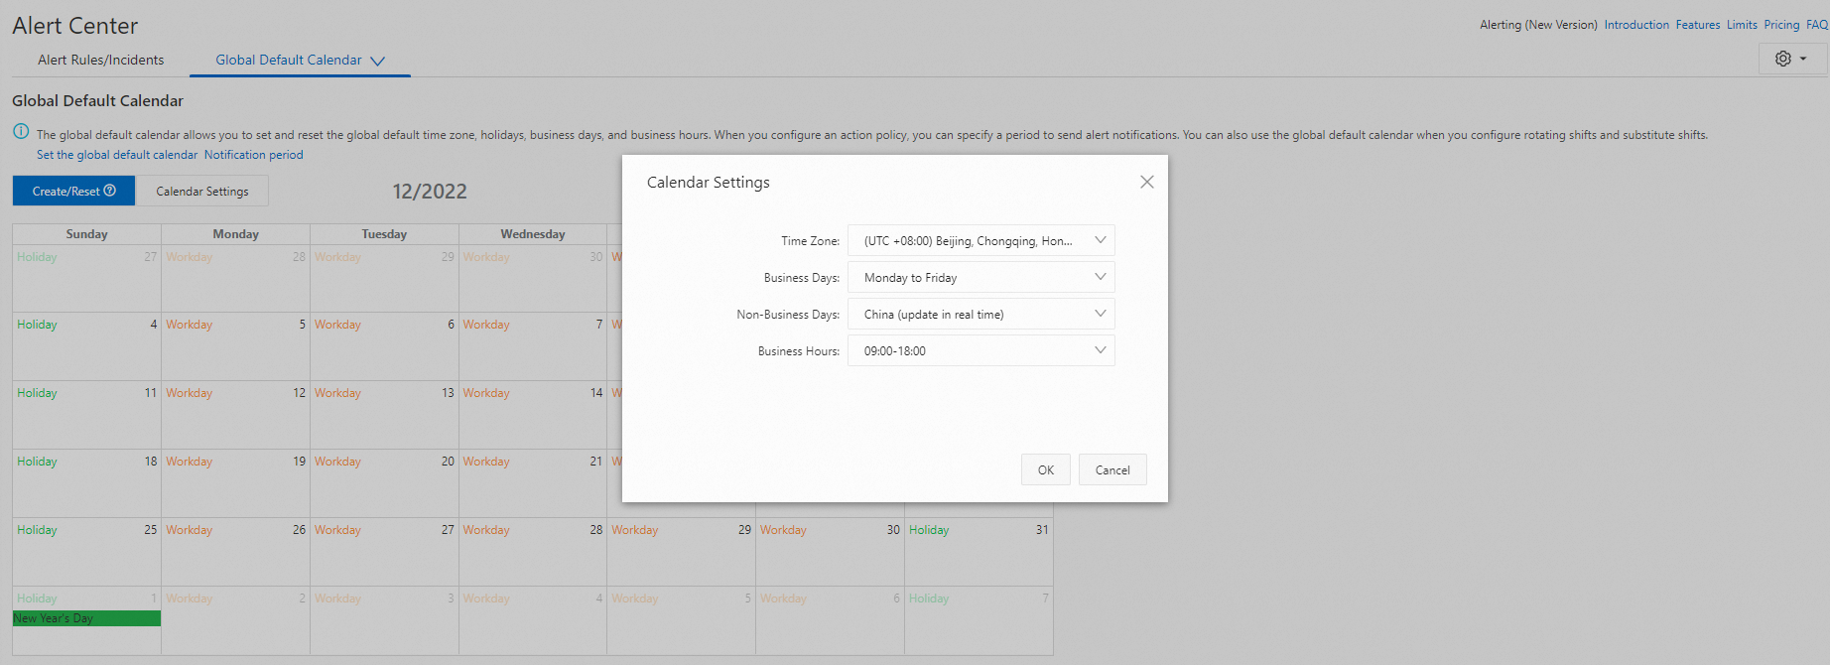
Task: Open the Introduction link
Action: click(1636, 25)
